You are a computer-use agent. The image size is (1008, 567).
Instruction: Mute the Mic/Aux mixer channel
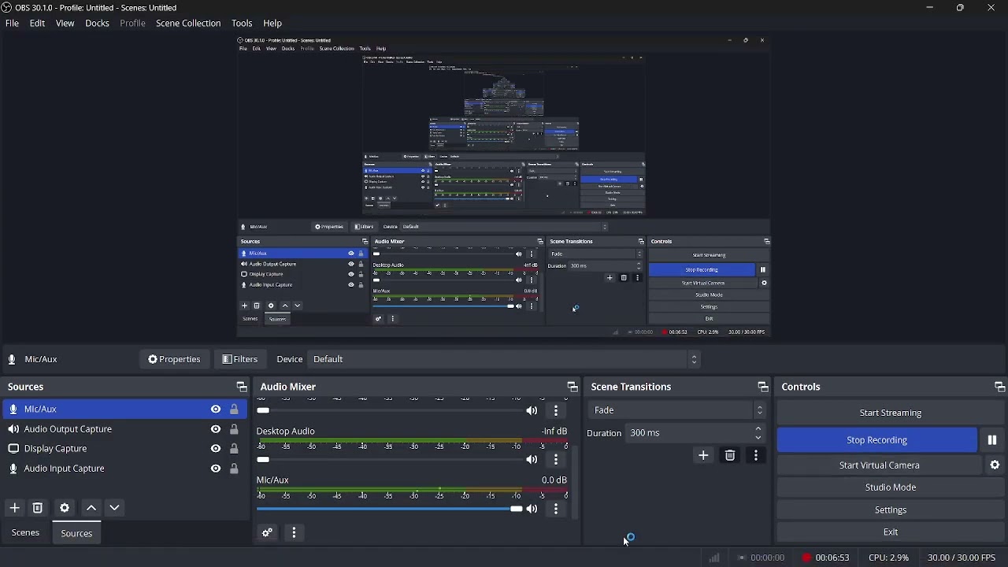[x=533, y=510]
